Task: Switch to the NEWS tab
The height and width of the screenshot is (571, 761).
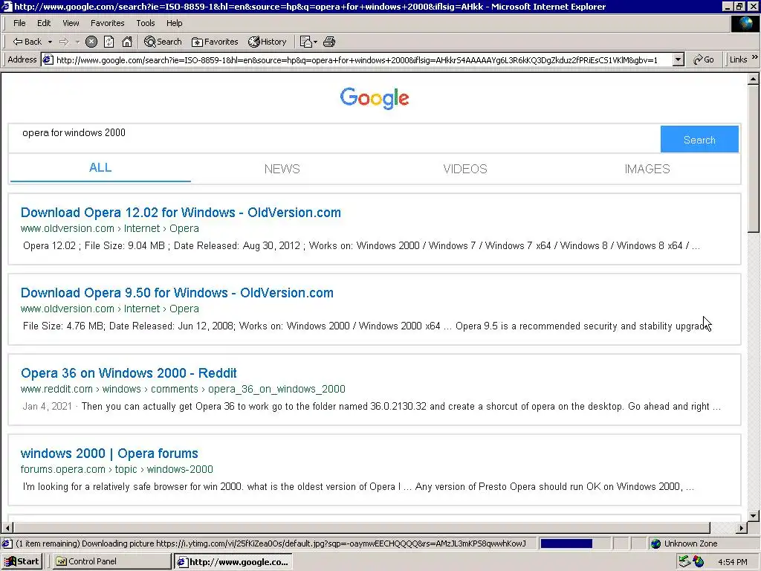Action: coord(282,169)
